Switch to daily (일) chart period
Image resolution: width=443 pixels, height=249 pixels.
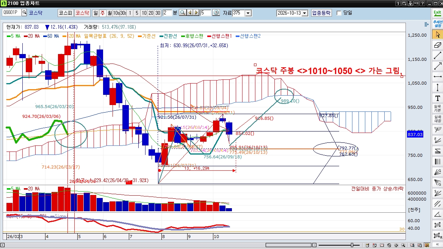95,13
